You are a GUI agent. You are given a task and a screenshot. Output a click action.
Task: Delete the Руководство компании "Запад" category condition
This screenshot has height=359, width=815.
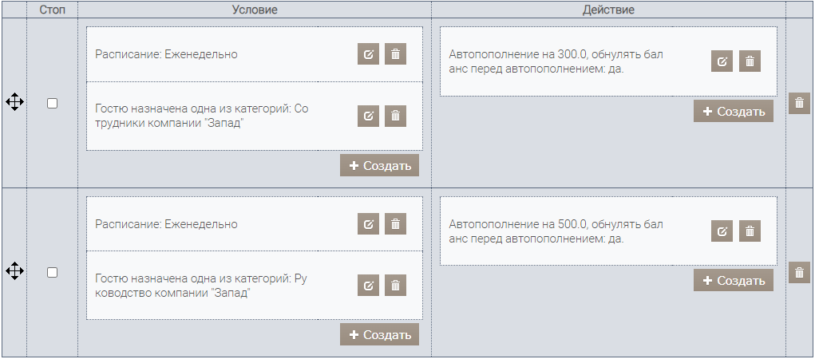tap(395, 286)
